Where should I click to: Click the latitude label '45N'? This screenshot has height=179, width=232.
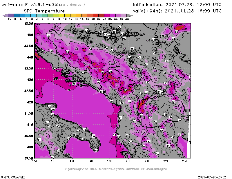tap(30, 35)
